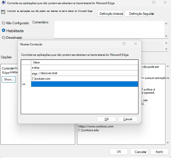Viewport: 171px width, 158px height.
Task: Click the policy window title bar icon
Action: point(4,3)
